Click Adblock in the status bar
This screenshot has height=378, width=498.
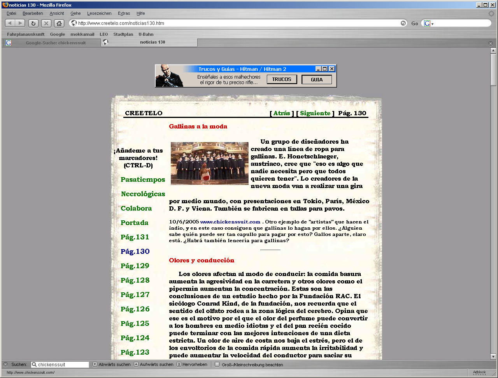479,373
